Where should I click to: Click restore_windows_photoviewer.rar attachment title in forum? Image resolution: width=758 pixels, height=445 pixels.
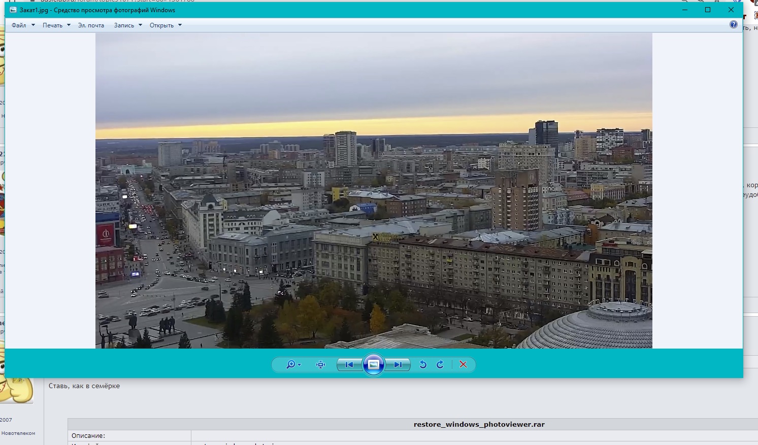[x=479, y=424]
